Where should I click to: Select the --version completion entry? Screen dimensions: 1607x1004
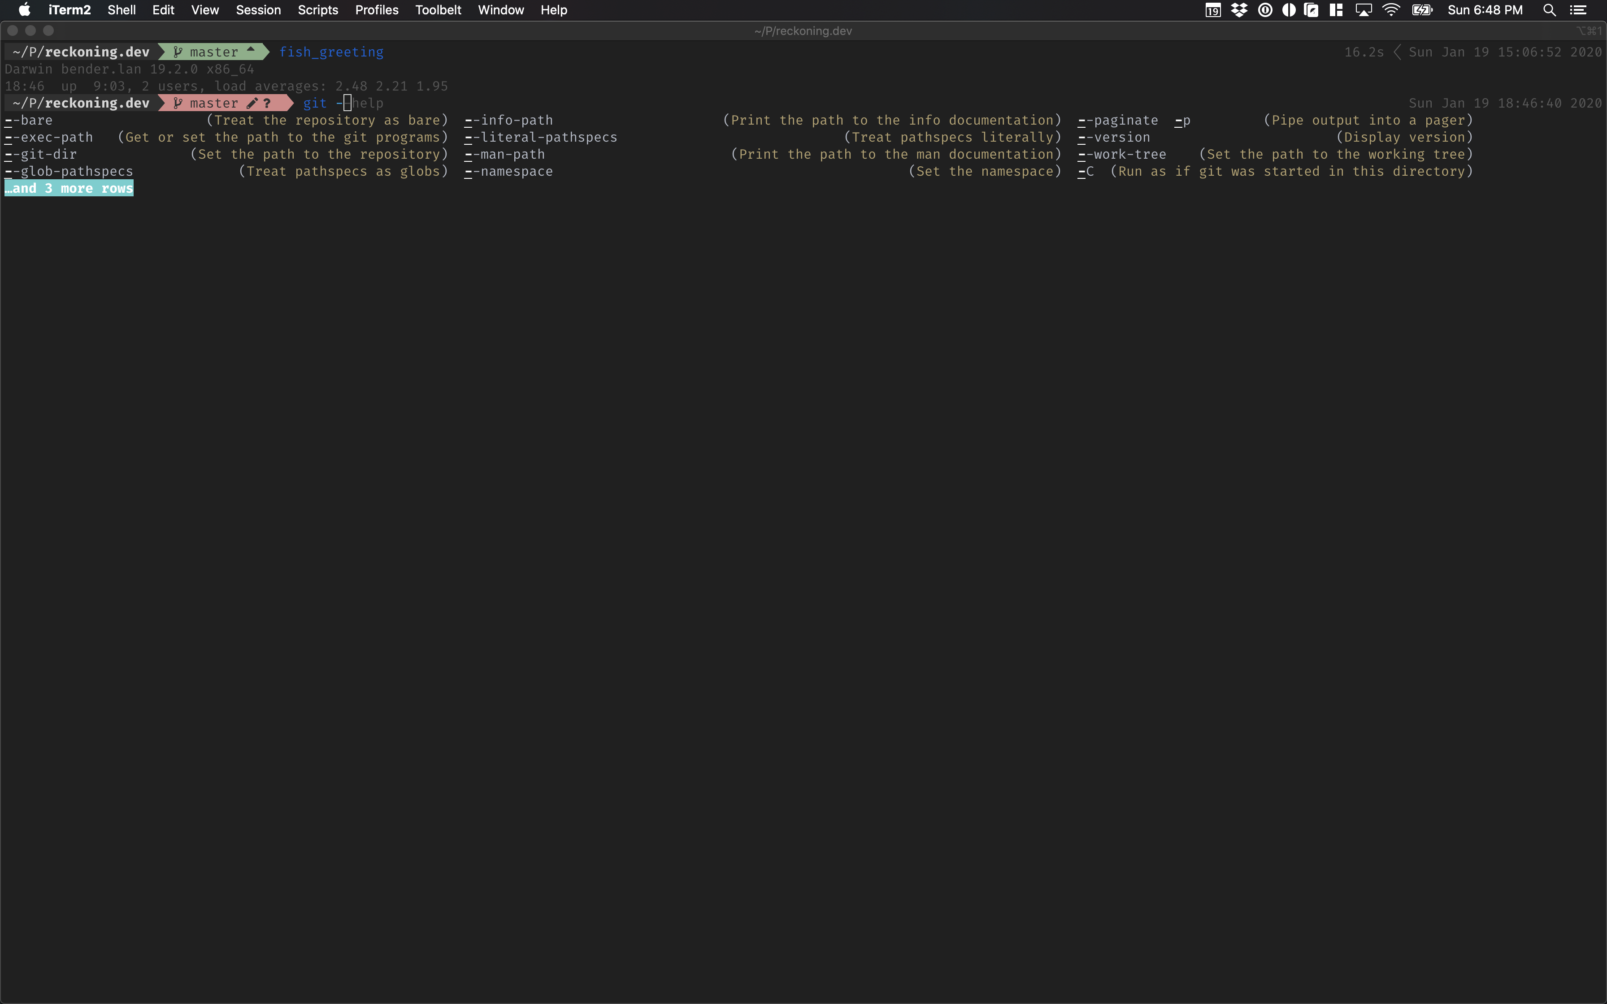point(1113,137)
